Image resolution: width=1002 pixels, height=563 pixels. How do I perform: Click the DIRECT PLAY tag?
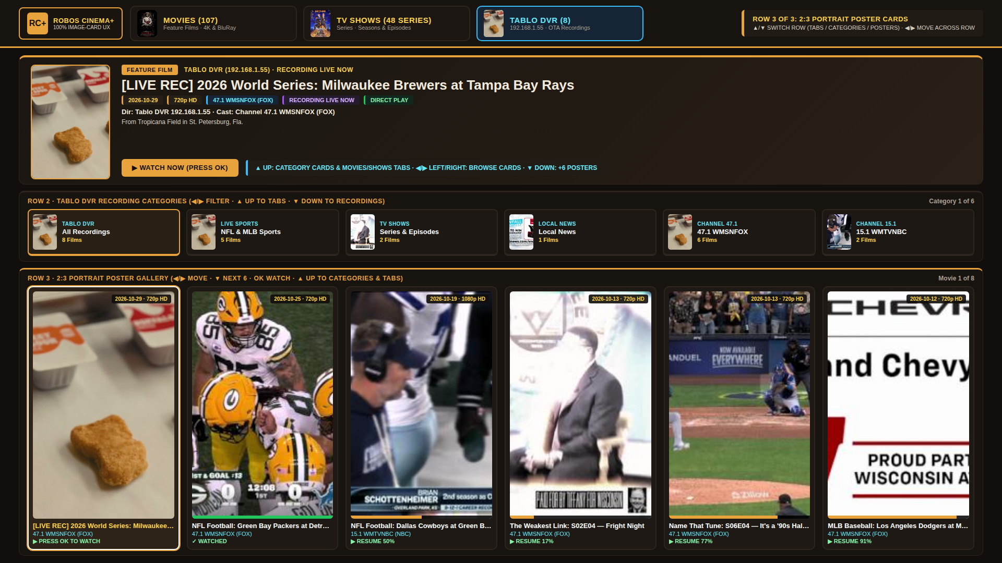tap(388, 100)
